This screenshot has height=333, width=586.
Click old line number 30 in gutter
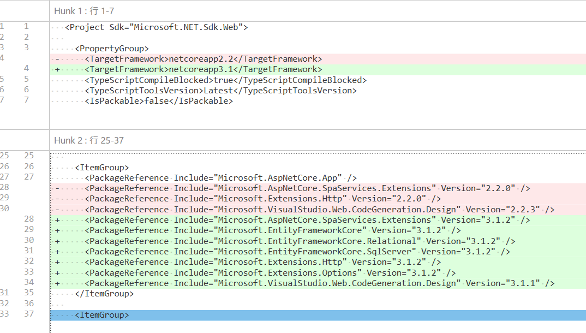tap(4, 209)
